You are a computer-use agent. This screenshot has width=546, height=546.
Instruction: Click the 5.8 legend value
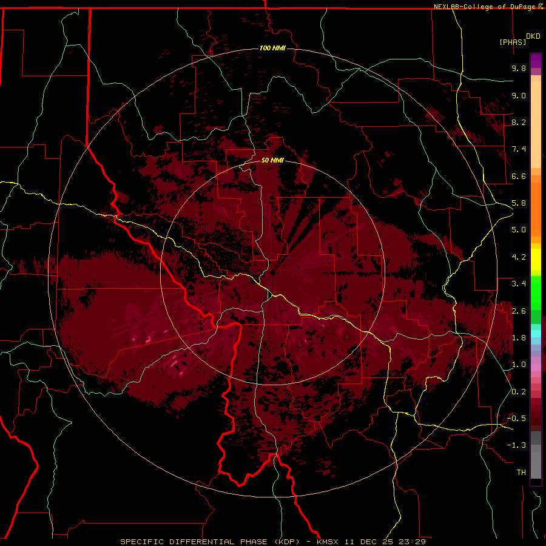click(x=519, y=203)
